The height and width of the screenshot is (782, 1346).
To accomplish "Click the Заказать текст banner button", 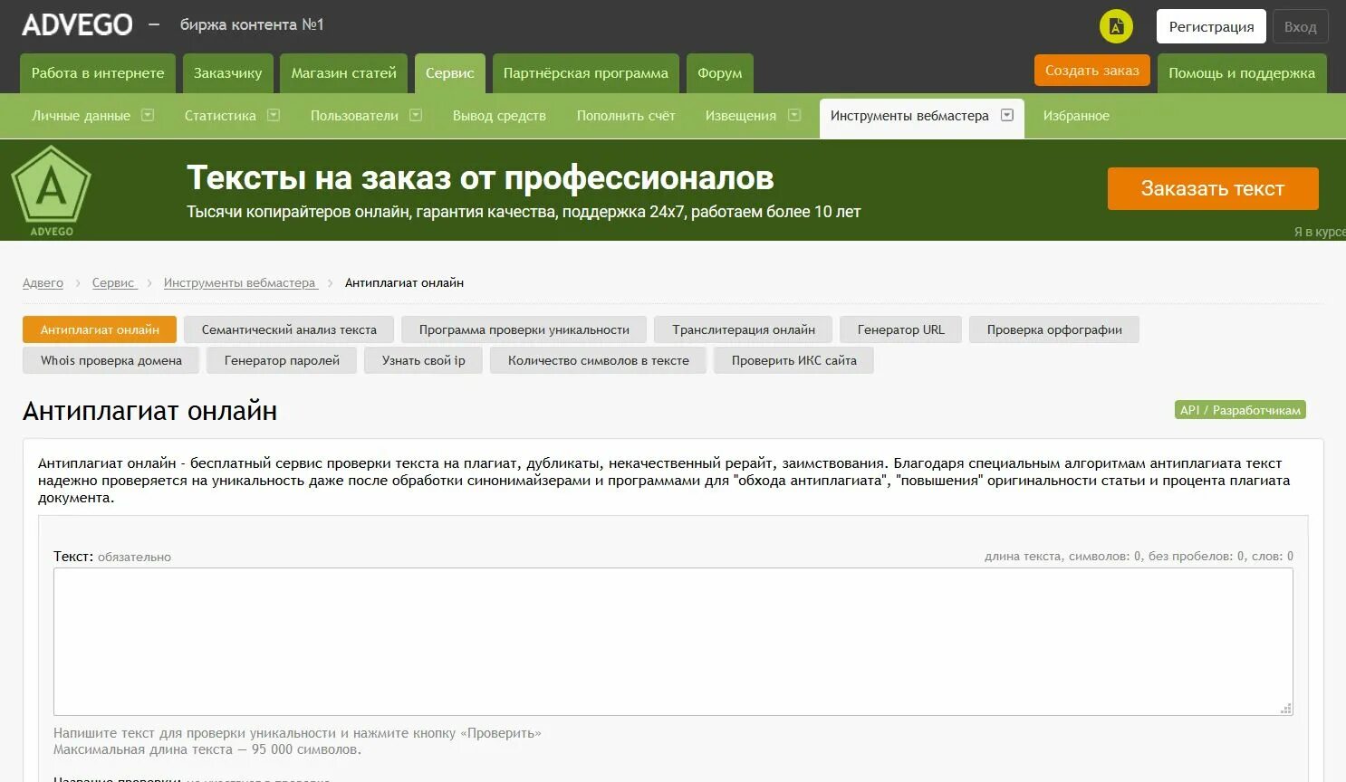I will (x=1213, y=188).
